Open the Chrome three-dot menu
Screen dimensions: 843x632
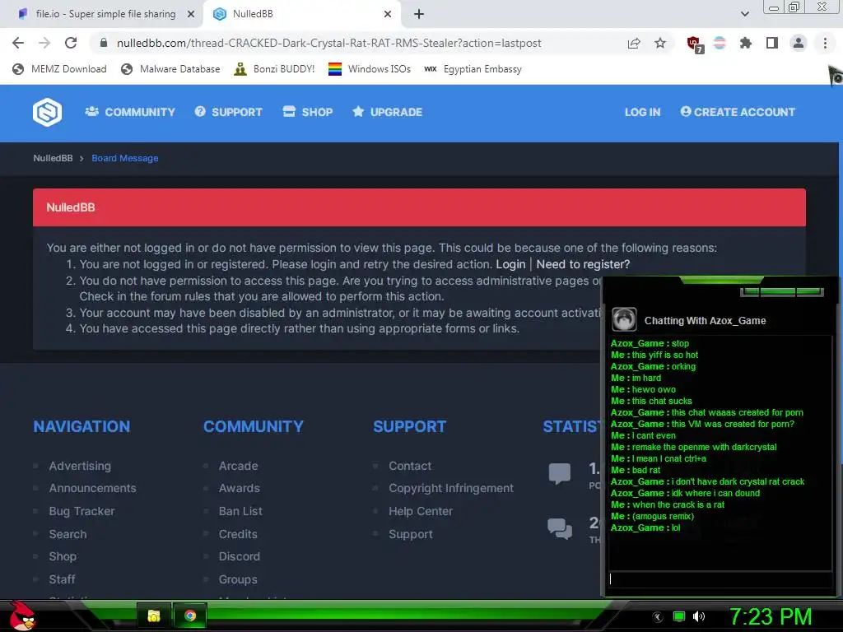tap(825, 43)
